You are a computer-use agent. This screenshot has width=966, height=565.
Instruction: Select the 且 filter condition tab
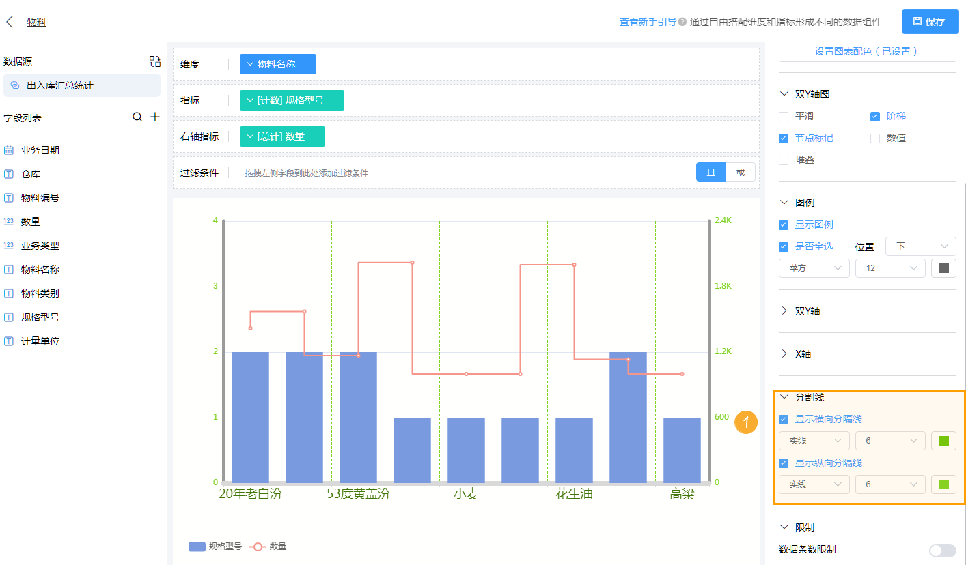(710, 172)
